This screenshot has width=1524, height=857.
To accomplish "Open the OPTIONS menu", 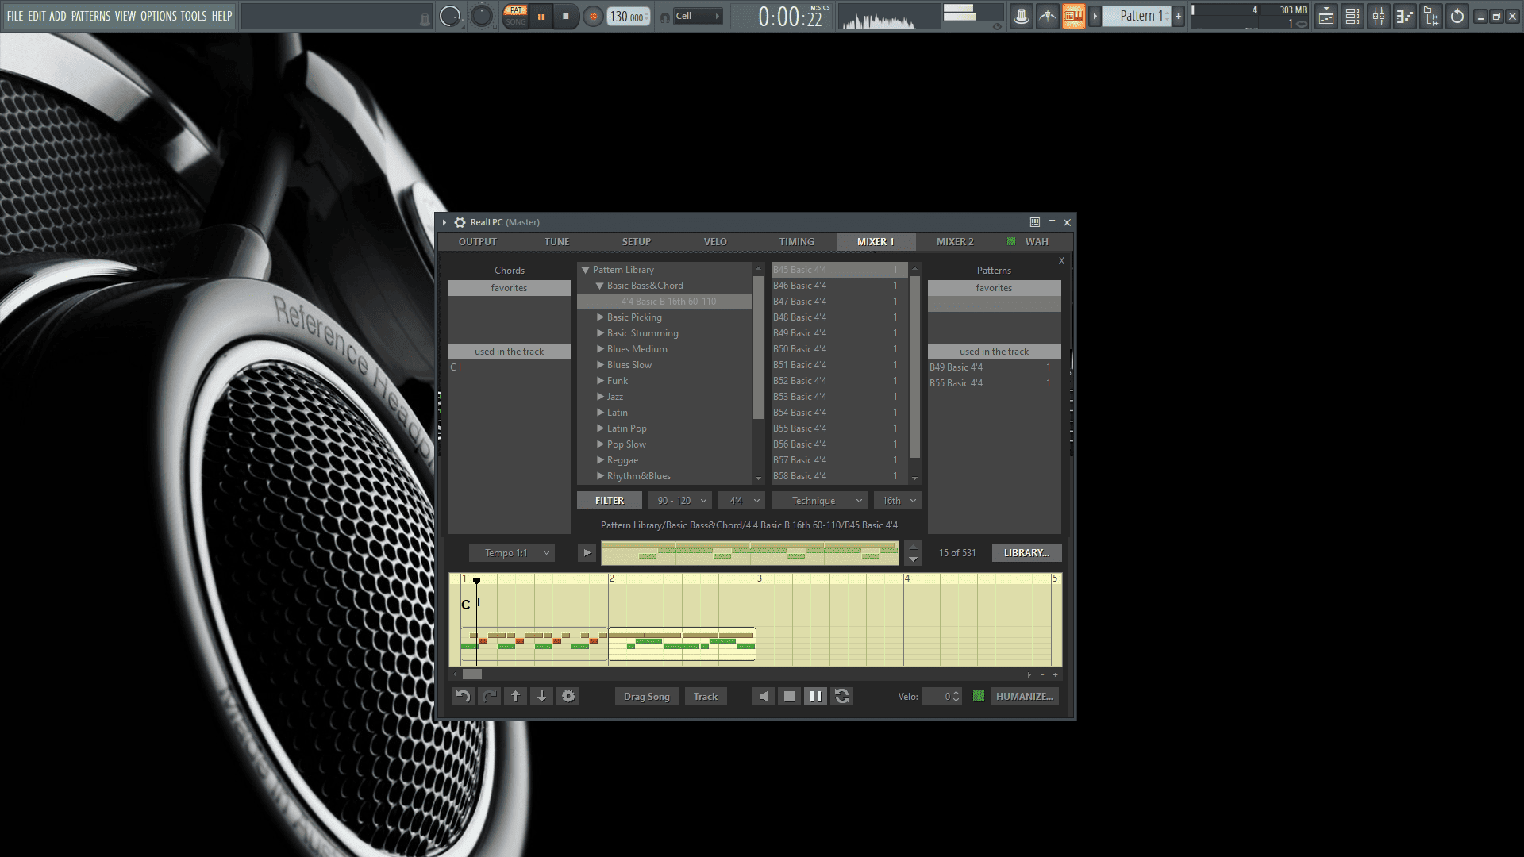I will coord(159,16).
